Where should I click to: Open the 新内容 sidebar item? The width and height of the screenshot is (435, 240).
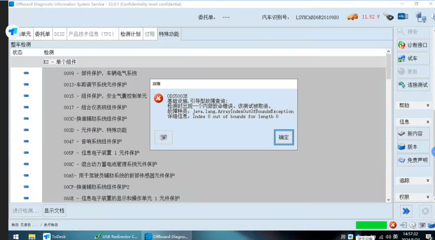point(413,134)
